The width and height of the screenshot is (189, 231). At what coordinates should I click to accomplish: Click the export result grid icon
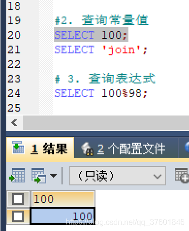click(17, 175)
